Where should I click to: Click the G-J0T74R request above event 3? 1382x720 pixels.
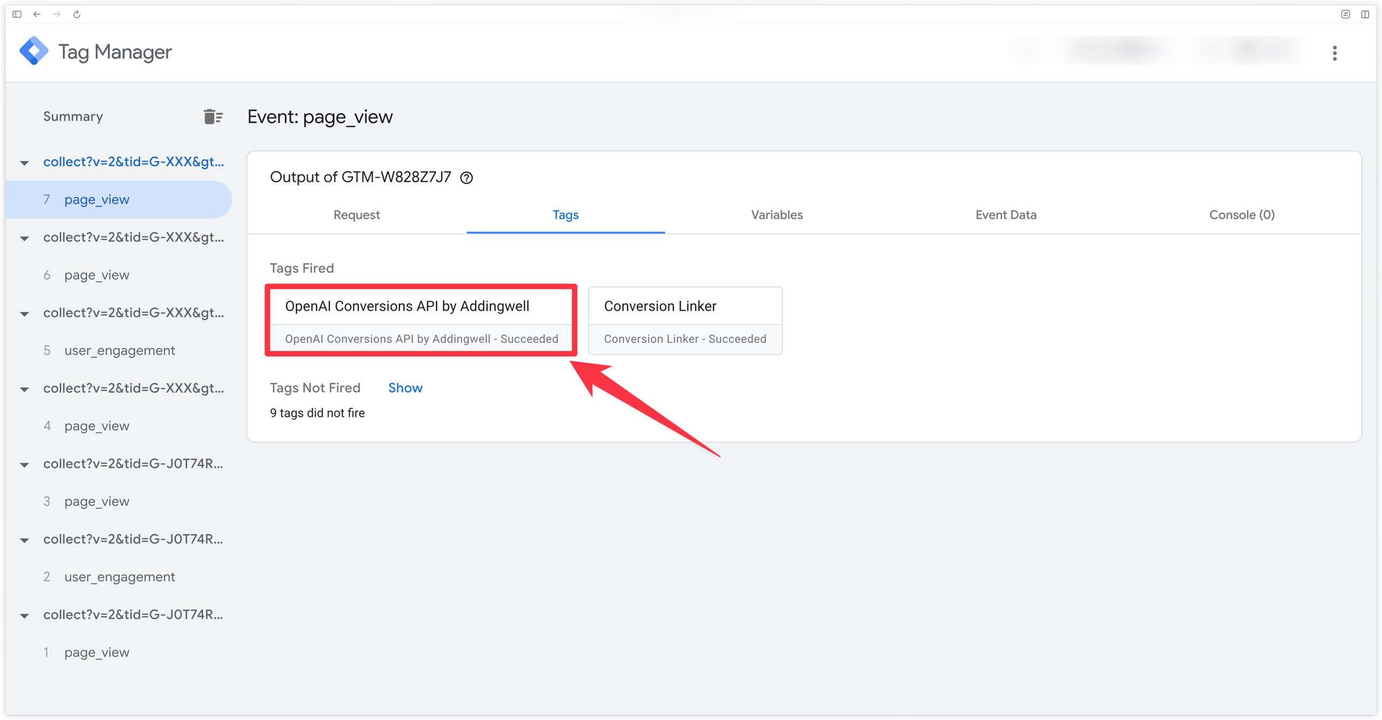(133, 464)
